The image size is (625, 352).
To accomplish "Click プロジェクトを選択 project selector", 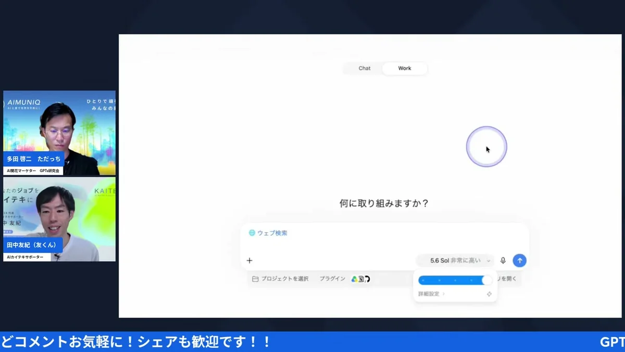I will pyautogui.click(x=280, y=279).
